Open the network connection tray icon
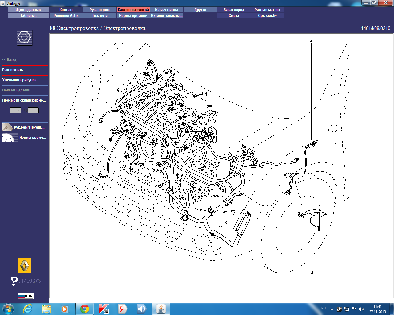Image resolution: width=394 pixels, height=315 pixels. [x=347, y=309]
